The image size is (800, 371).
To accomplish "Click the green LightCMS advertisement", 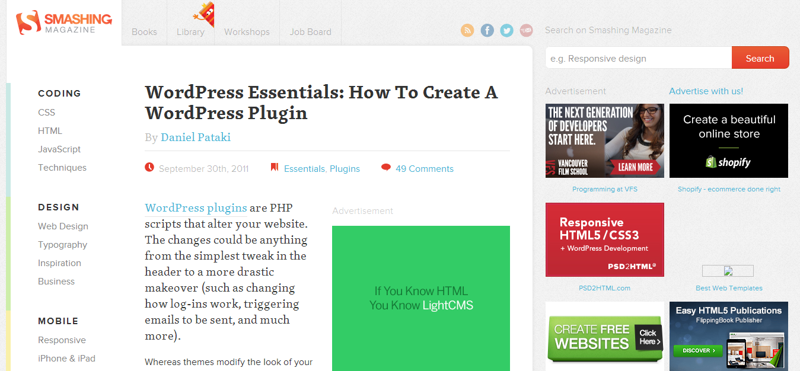I will pos(421,298).
